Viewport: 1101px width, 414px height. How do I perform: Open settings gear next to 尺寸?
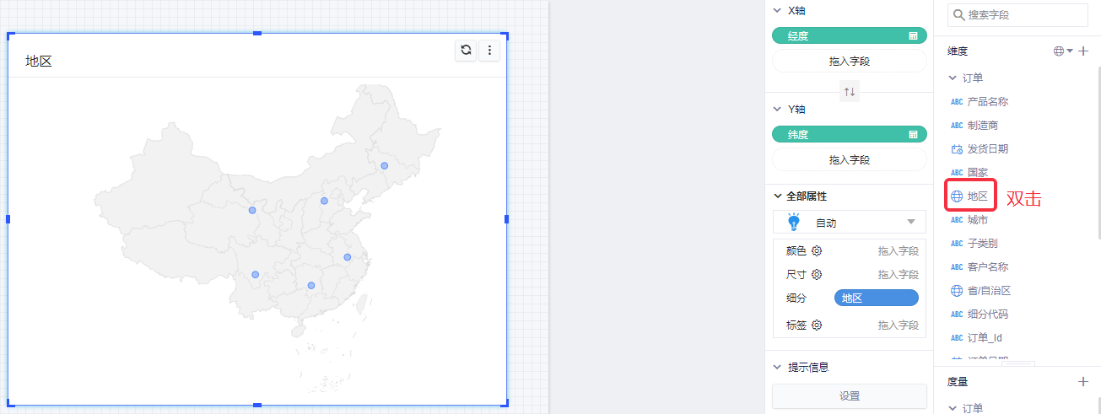[x=817, y=274]
